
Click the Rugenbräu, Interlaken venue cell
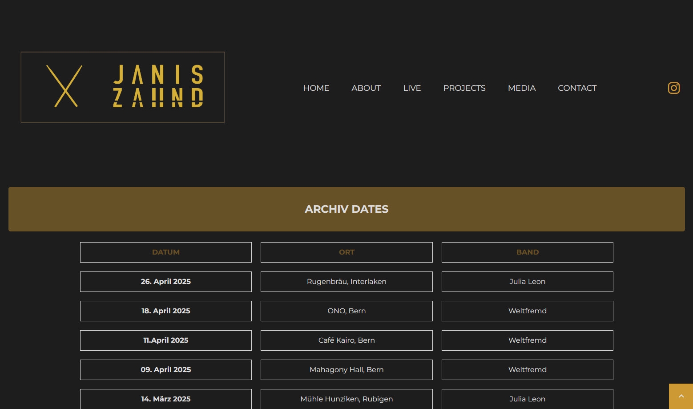point(346,282)
